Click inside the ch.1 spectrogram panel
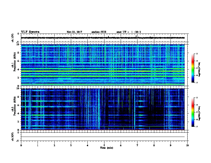 click(103, 65)
